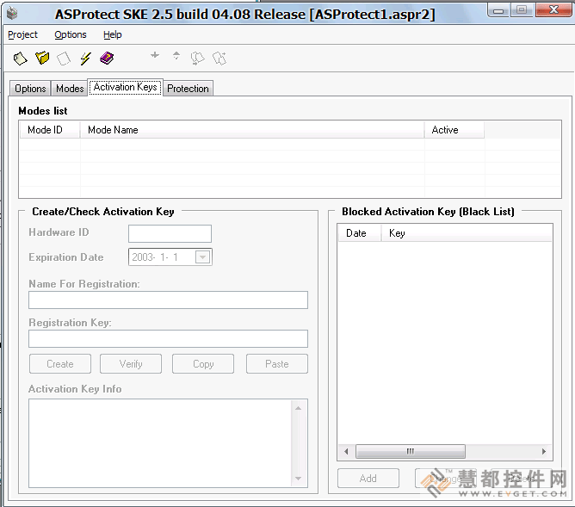
Task: Click the Hardware ID input field
Action: click(170, 233)
